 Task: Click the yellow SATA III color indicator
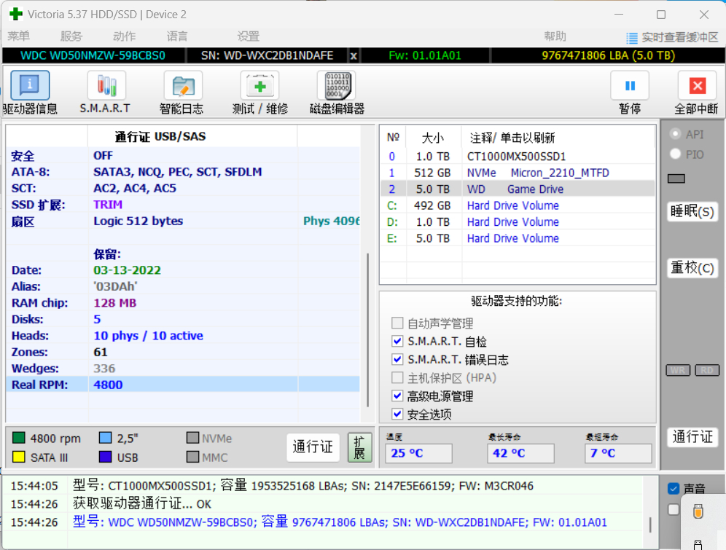[x=19, y=457]
